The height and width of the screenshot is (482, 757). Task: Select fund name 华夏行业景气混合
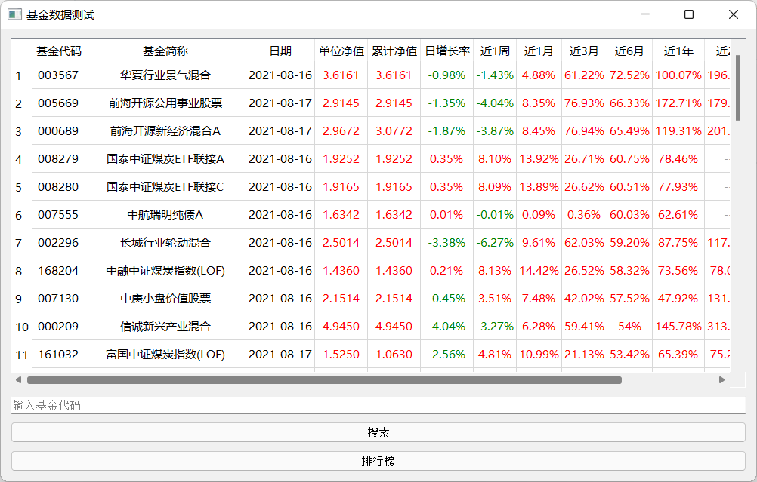point(165,75)
